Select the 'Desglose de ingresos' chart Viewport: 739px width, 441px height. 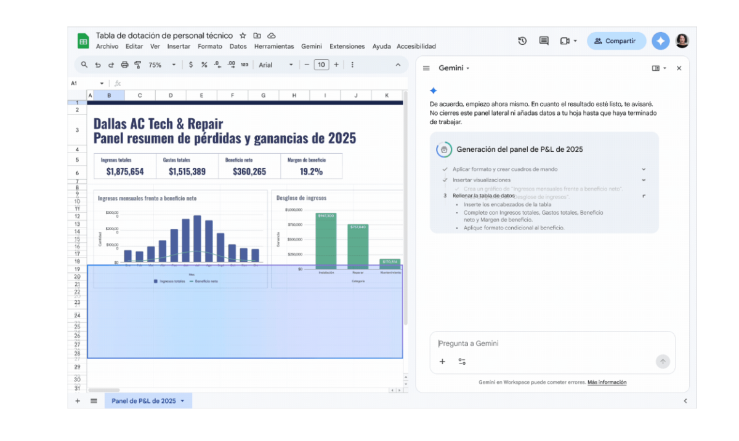(x=337, y=239)
